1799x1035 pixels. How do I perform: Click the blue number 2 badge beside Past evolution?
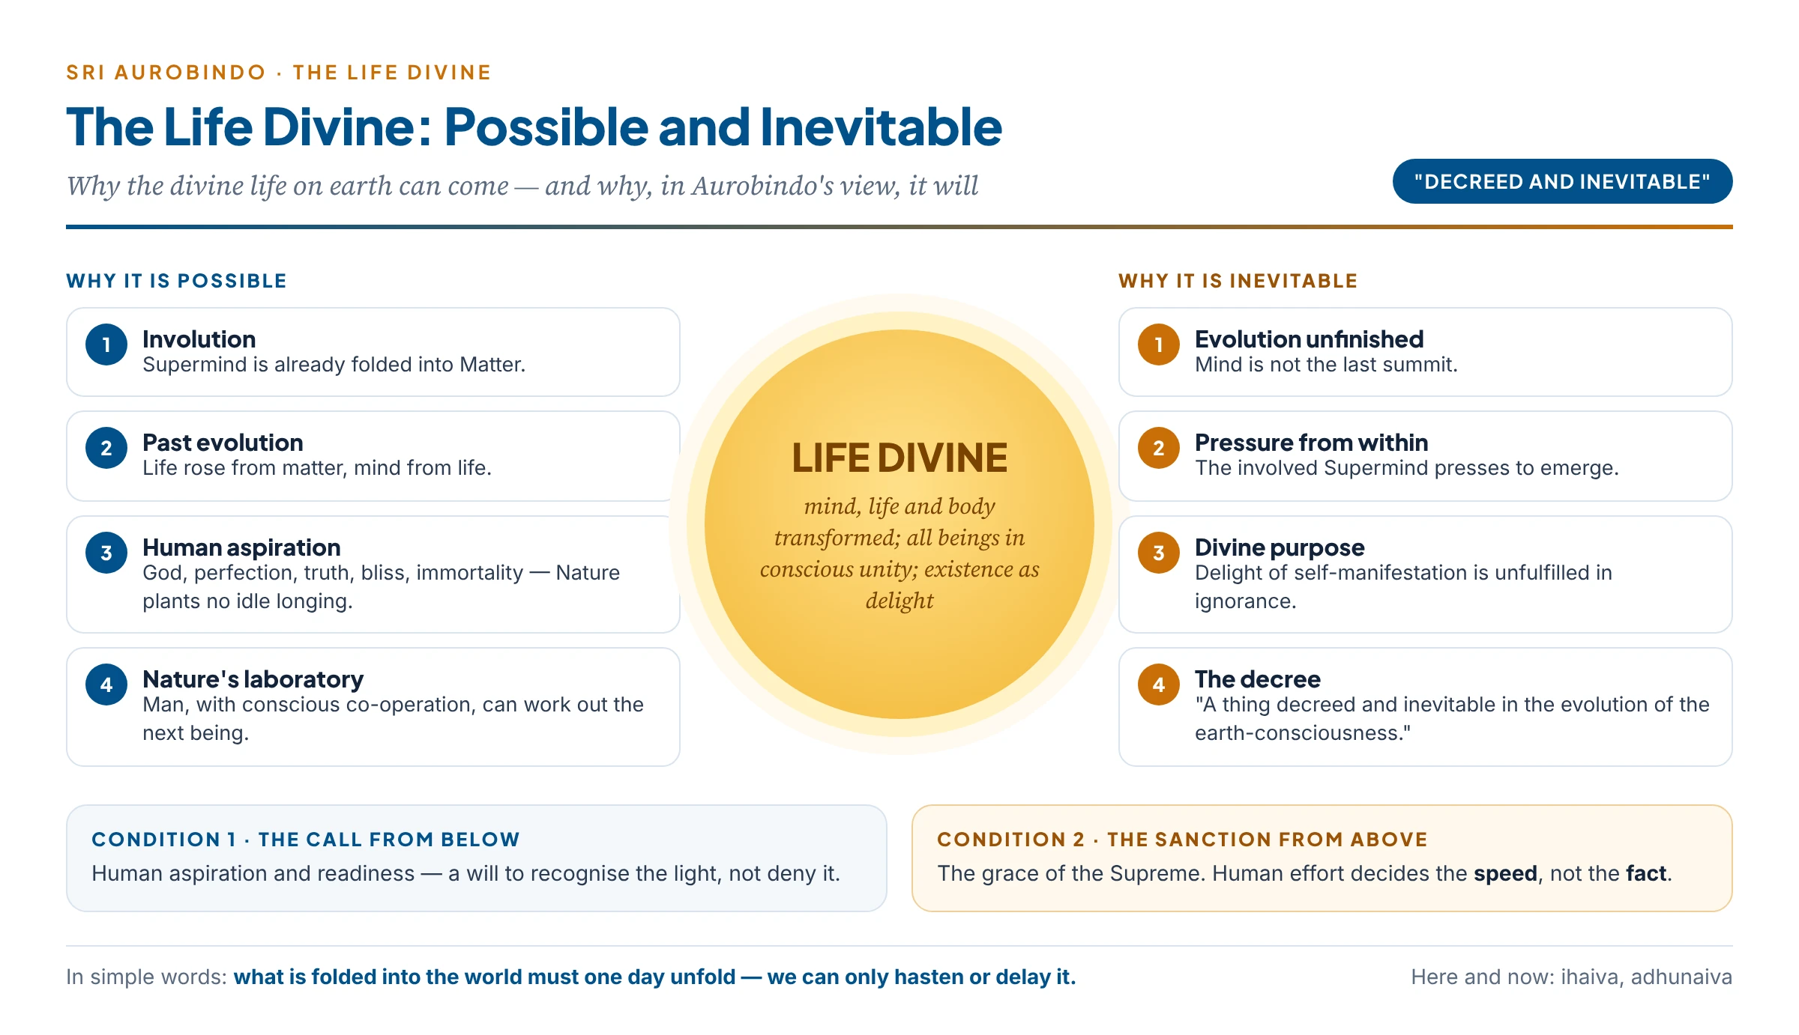tap(106, 448)
